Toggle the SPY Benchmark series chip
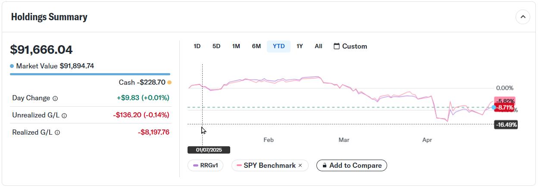Image resolution: width=538 pixels, height=188 pixels. [x=266, y=166]
